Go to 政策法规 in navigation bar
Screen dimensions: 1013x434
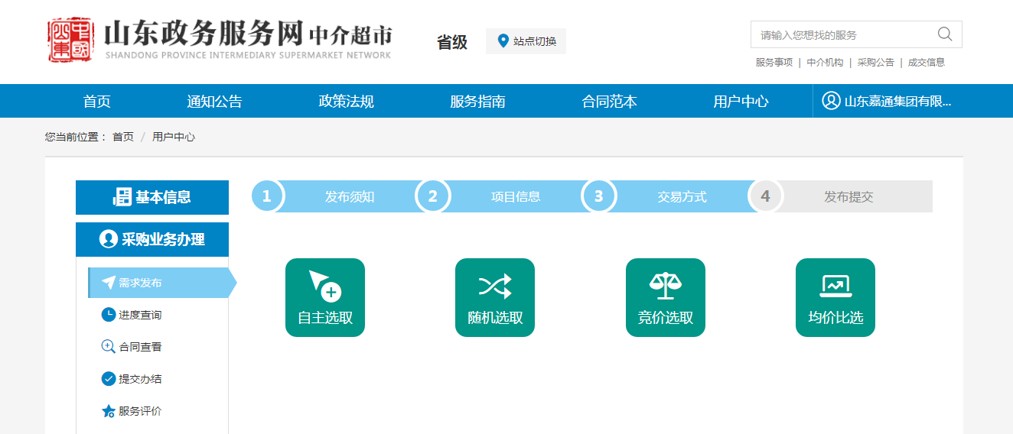click(x=346, y=102)
